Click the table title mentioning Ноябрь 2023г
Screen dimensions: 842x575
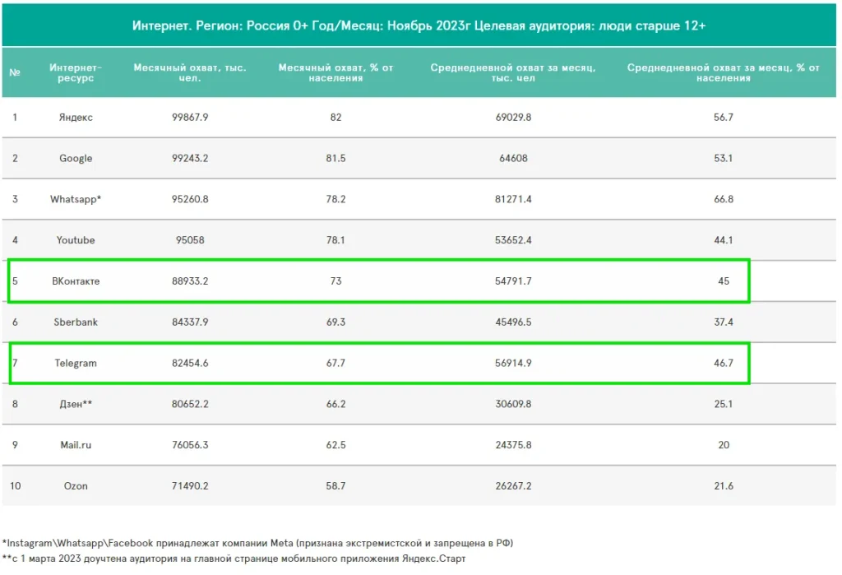[x=419, y=26]
